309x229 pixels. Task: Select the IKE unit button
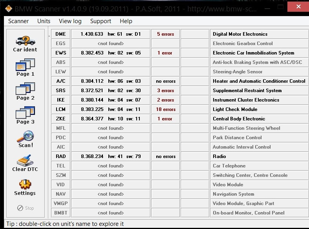61,100
